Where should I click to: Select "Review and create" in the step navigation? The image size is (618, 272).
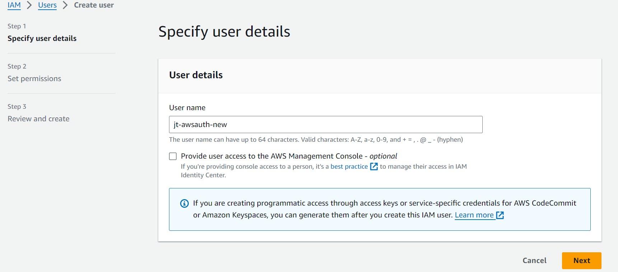[x=38, y=118]
